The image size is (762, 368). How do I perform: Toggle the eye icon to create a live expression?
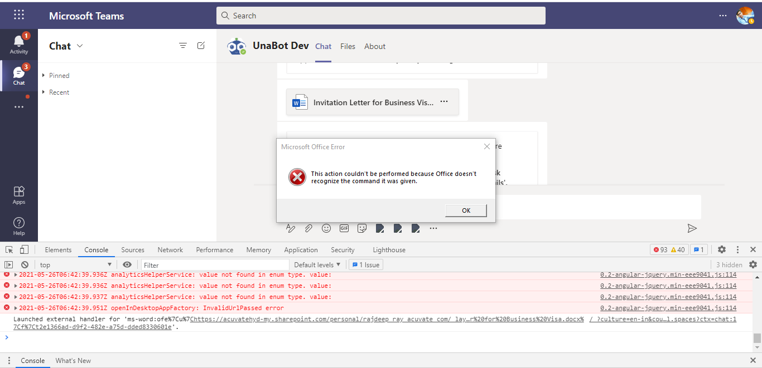(127, 264)
